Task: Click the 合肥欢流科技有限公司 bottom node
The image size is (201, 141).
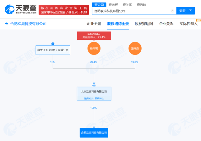Action: coord(94,133)
